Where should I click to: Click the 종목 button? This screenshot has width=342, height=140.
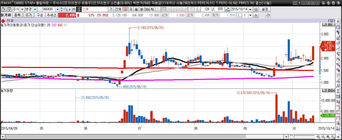pos(17,15)
